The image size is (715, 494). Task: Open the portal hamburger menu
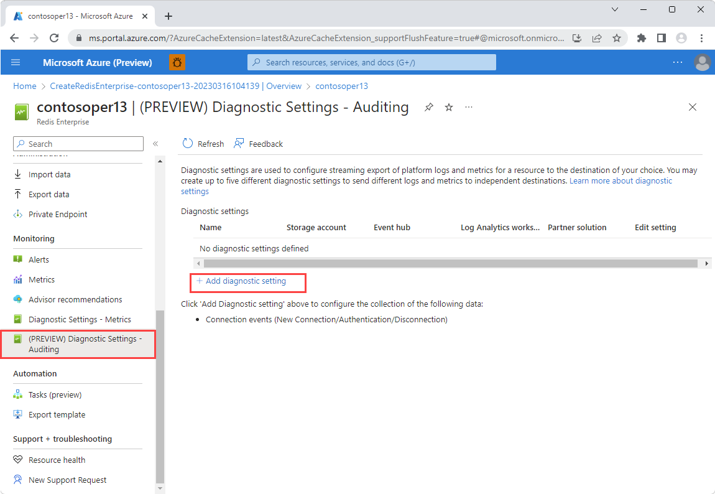[x=16, y=62]
